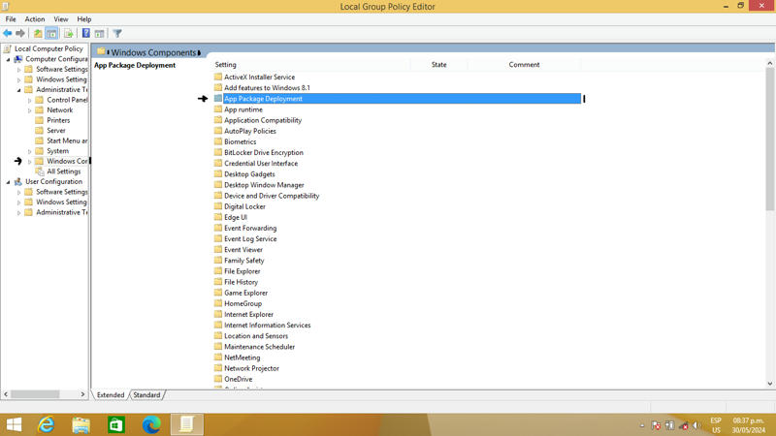This screenshot has width=776, height=436.
Task: Switch to the Standard tab
Action: pyautogui.click(x=146, y=395)
